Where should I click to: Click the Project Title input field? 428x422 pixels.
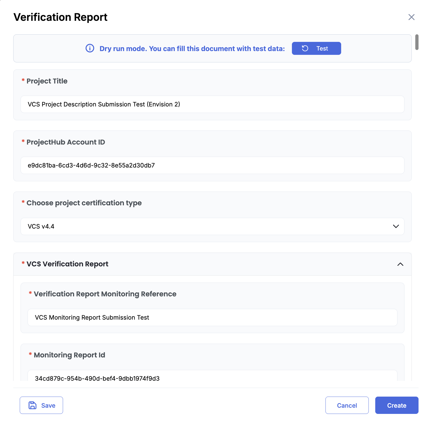coord(212,104)
